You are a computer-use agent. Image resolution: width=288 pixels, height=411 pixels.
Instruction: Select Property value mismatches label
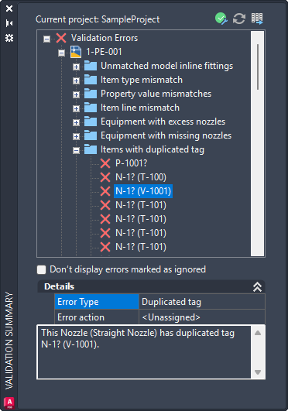pyautogui.click(x=156, y=94)
